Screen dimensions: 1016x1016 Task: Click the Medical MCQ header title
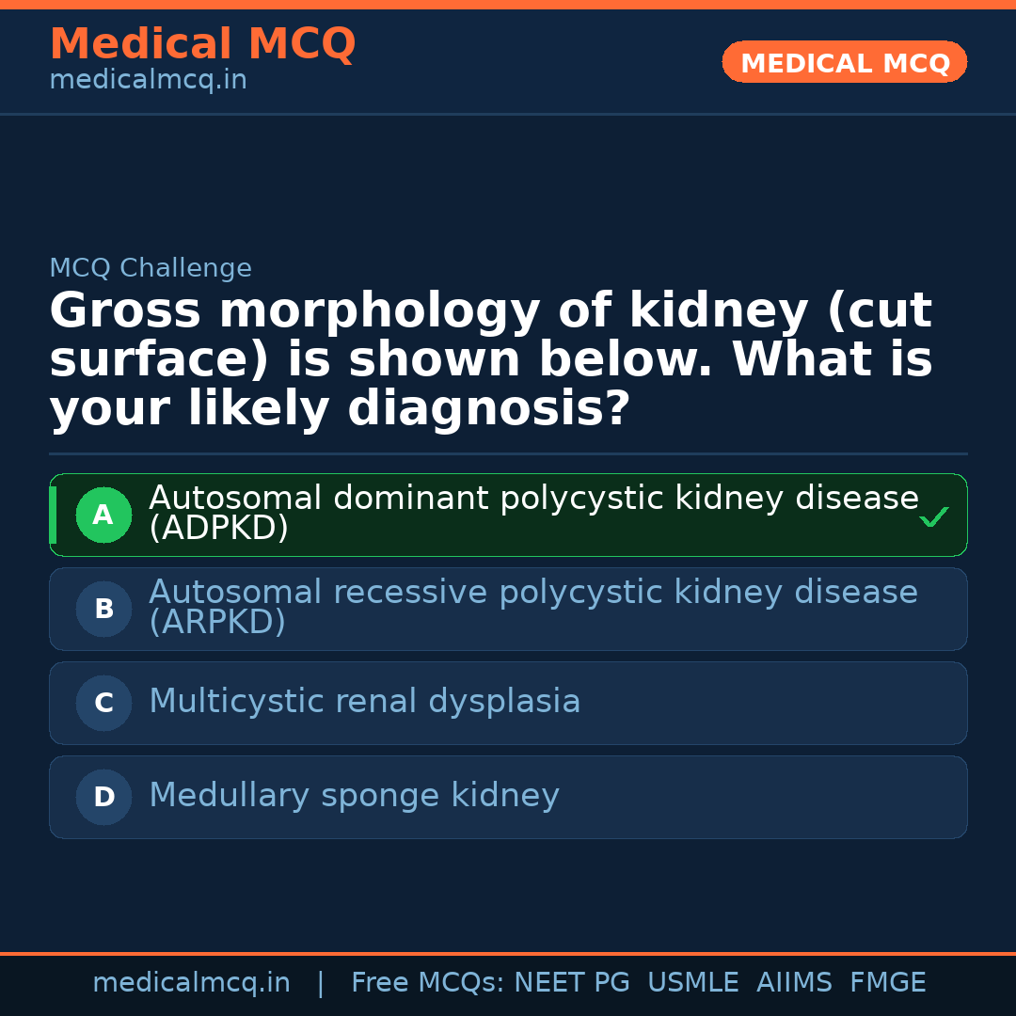point(202,44)
